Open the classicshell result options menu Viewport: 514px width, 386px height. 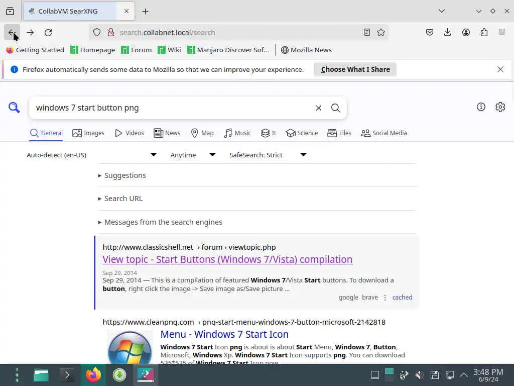(x=385, y=298)
